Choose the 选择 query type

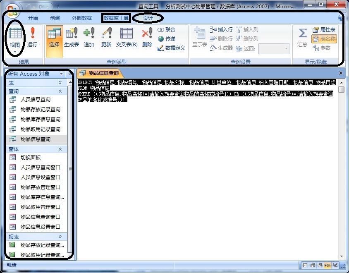54,41
